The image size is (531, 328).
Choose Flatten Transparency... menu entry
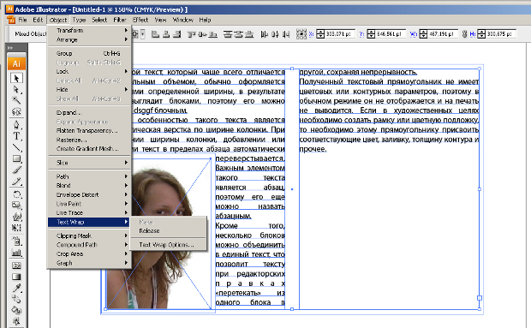pyautogui.click(x=89, y=131)
